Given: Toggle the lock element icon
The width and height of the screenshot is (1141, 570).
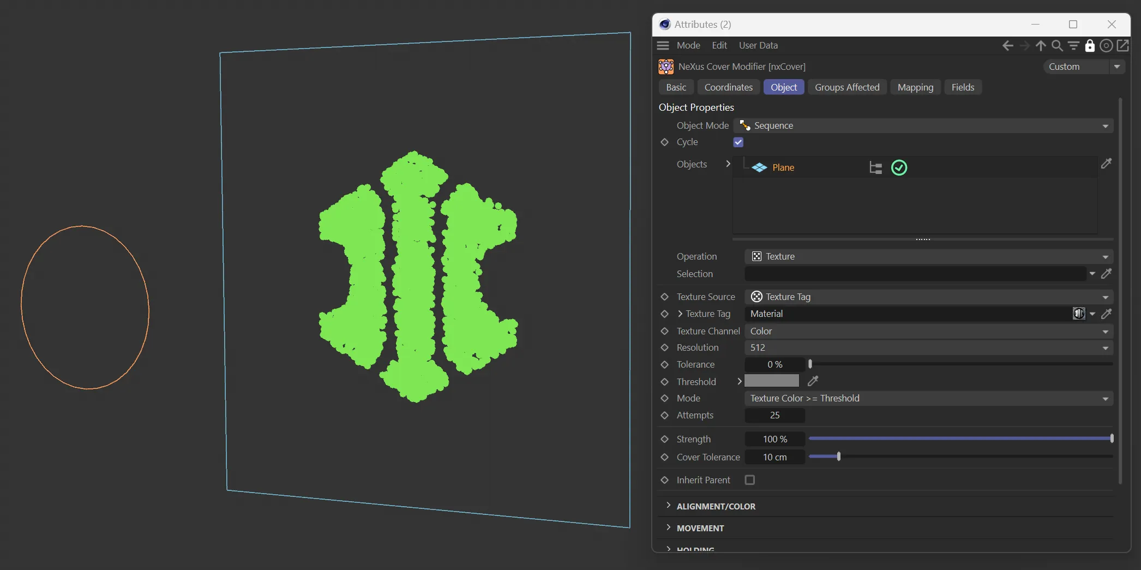Looking at the screenshot, I should (1090, 46).
